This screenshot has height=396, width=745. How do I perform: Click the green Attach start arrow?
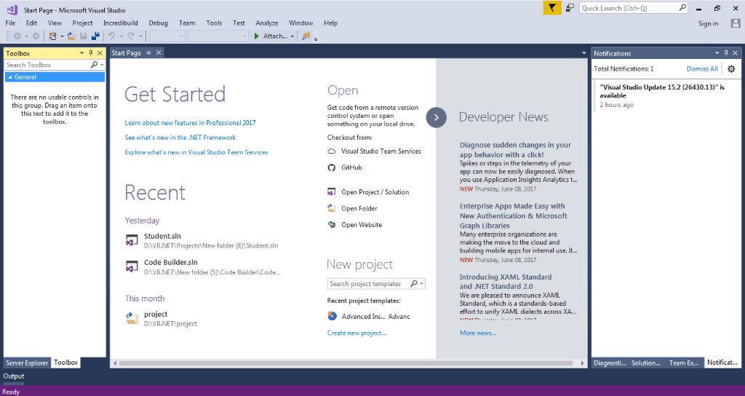tap(257, 36)
